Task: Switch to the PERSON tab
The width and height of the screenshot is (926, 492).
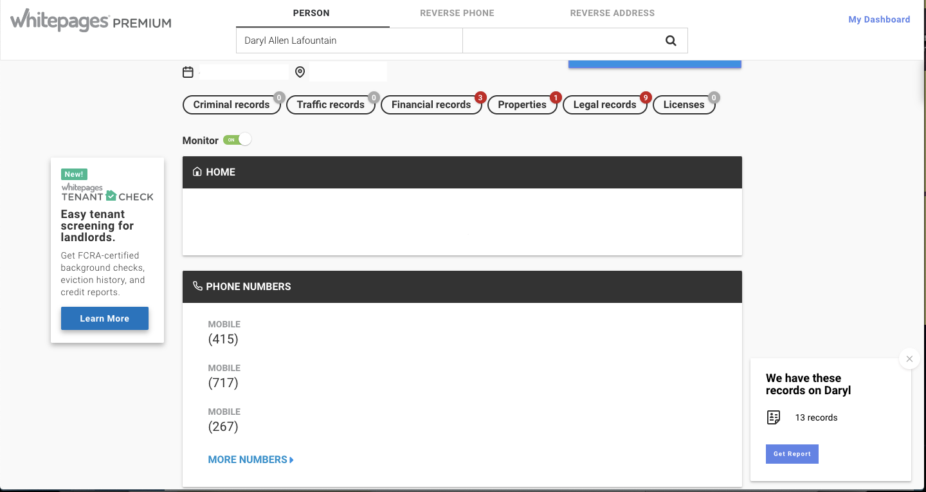Action: point(311,13)
